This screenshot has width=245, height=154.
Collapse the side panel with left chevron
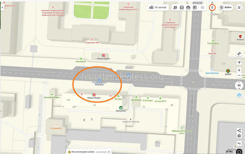[x=2, y=7]
